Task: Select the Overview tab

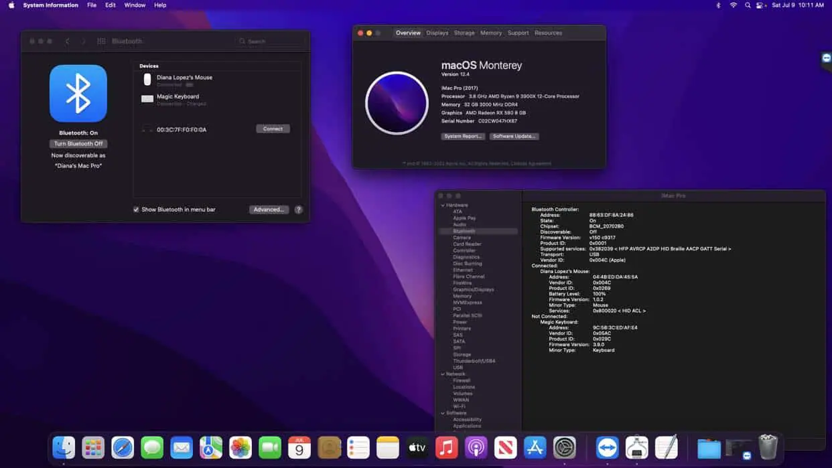Action: pyautogui.click(x=408, y=33)
